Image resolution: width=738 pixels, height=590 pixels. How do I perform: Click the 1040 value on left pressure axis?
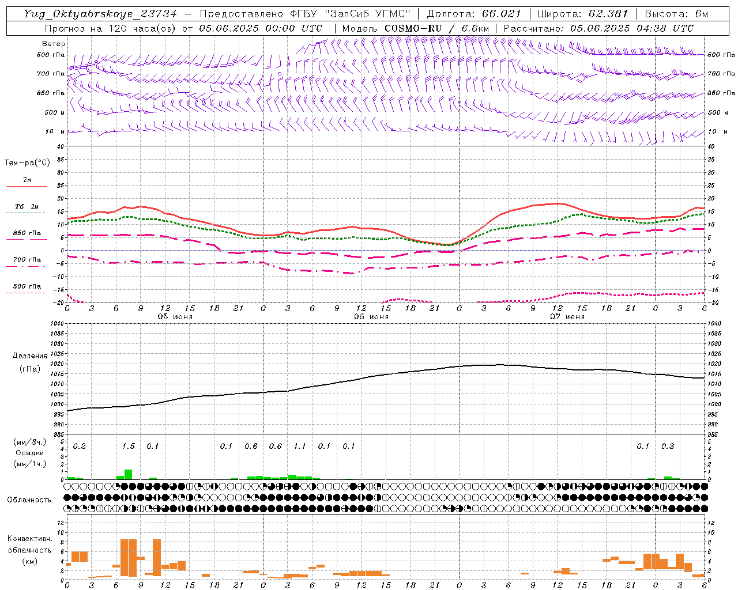(x=57, y=324)
